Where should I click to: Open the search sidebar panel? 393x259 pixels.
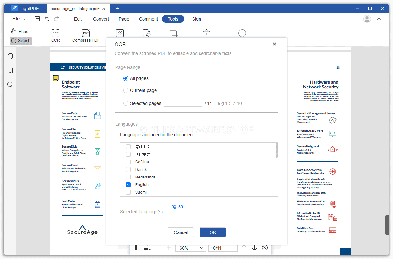pos(10,84)
